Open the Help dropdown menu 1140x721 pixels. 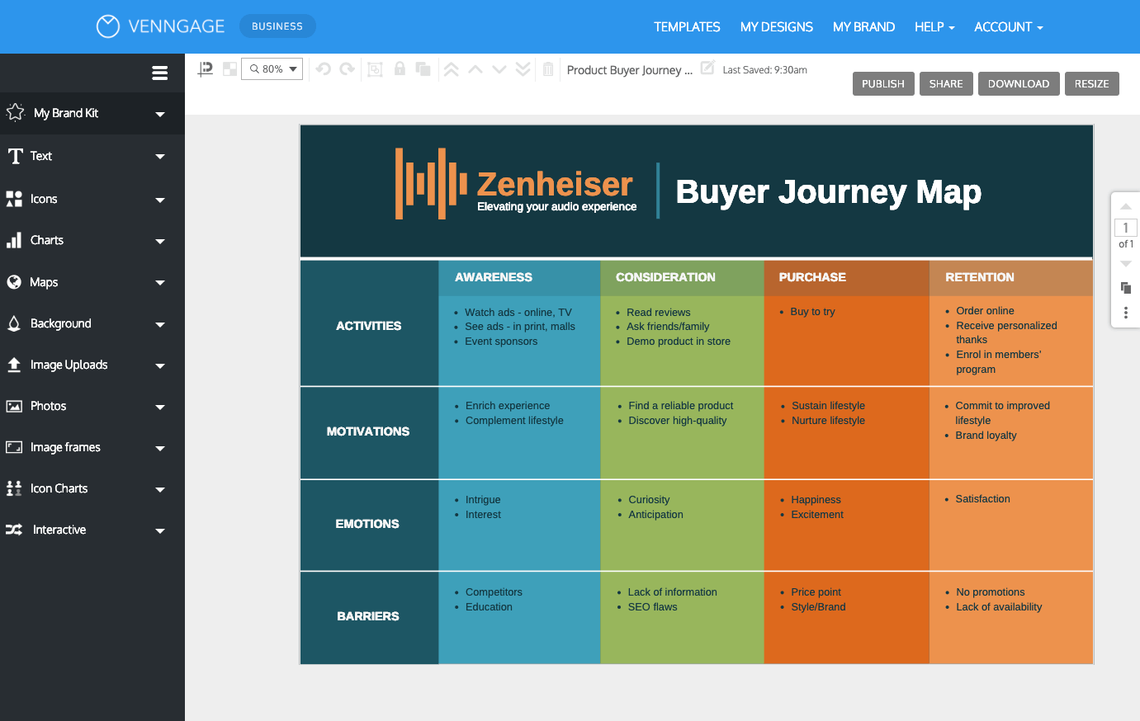coord(934,27)
